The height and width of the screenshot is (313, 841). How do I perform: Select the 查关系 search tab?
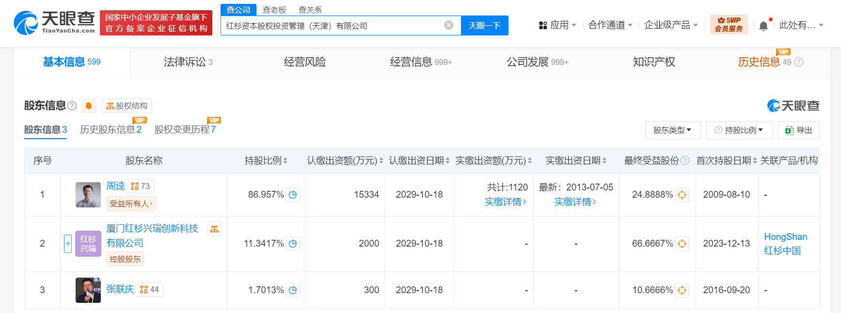[310, 10]
